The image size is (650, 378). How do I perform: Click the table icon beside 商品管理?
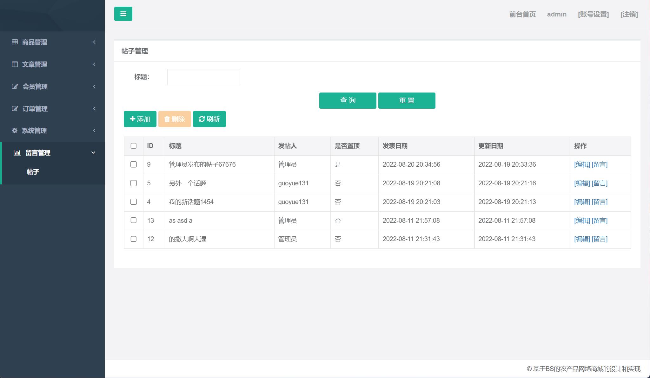point(15,42)
